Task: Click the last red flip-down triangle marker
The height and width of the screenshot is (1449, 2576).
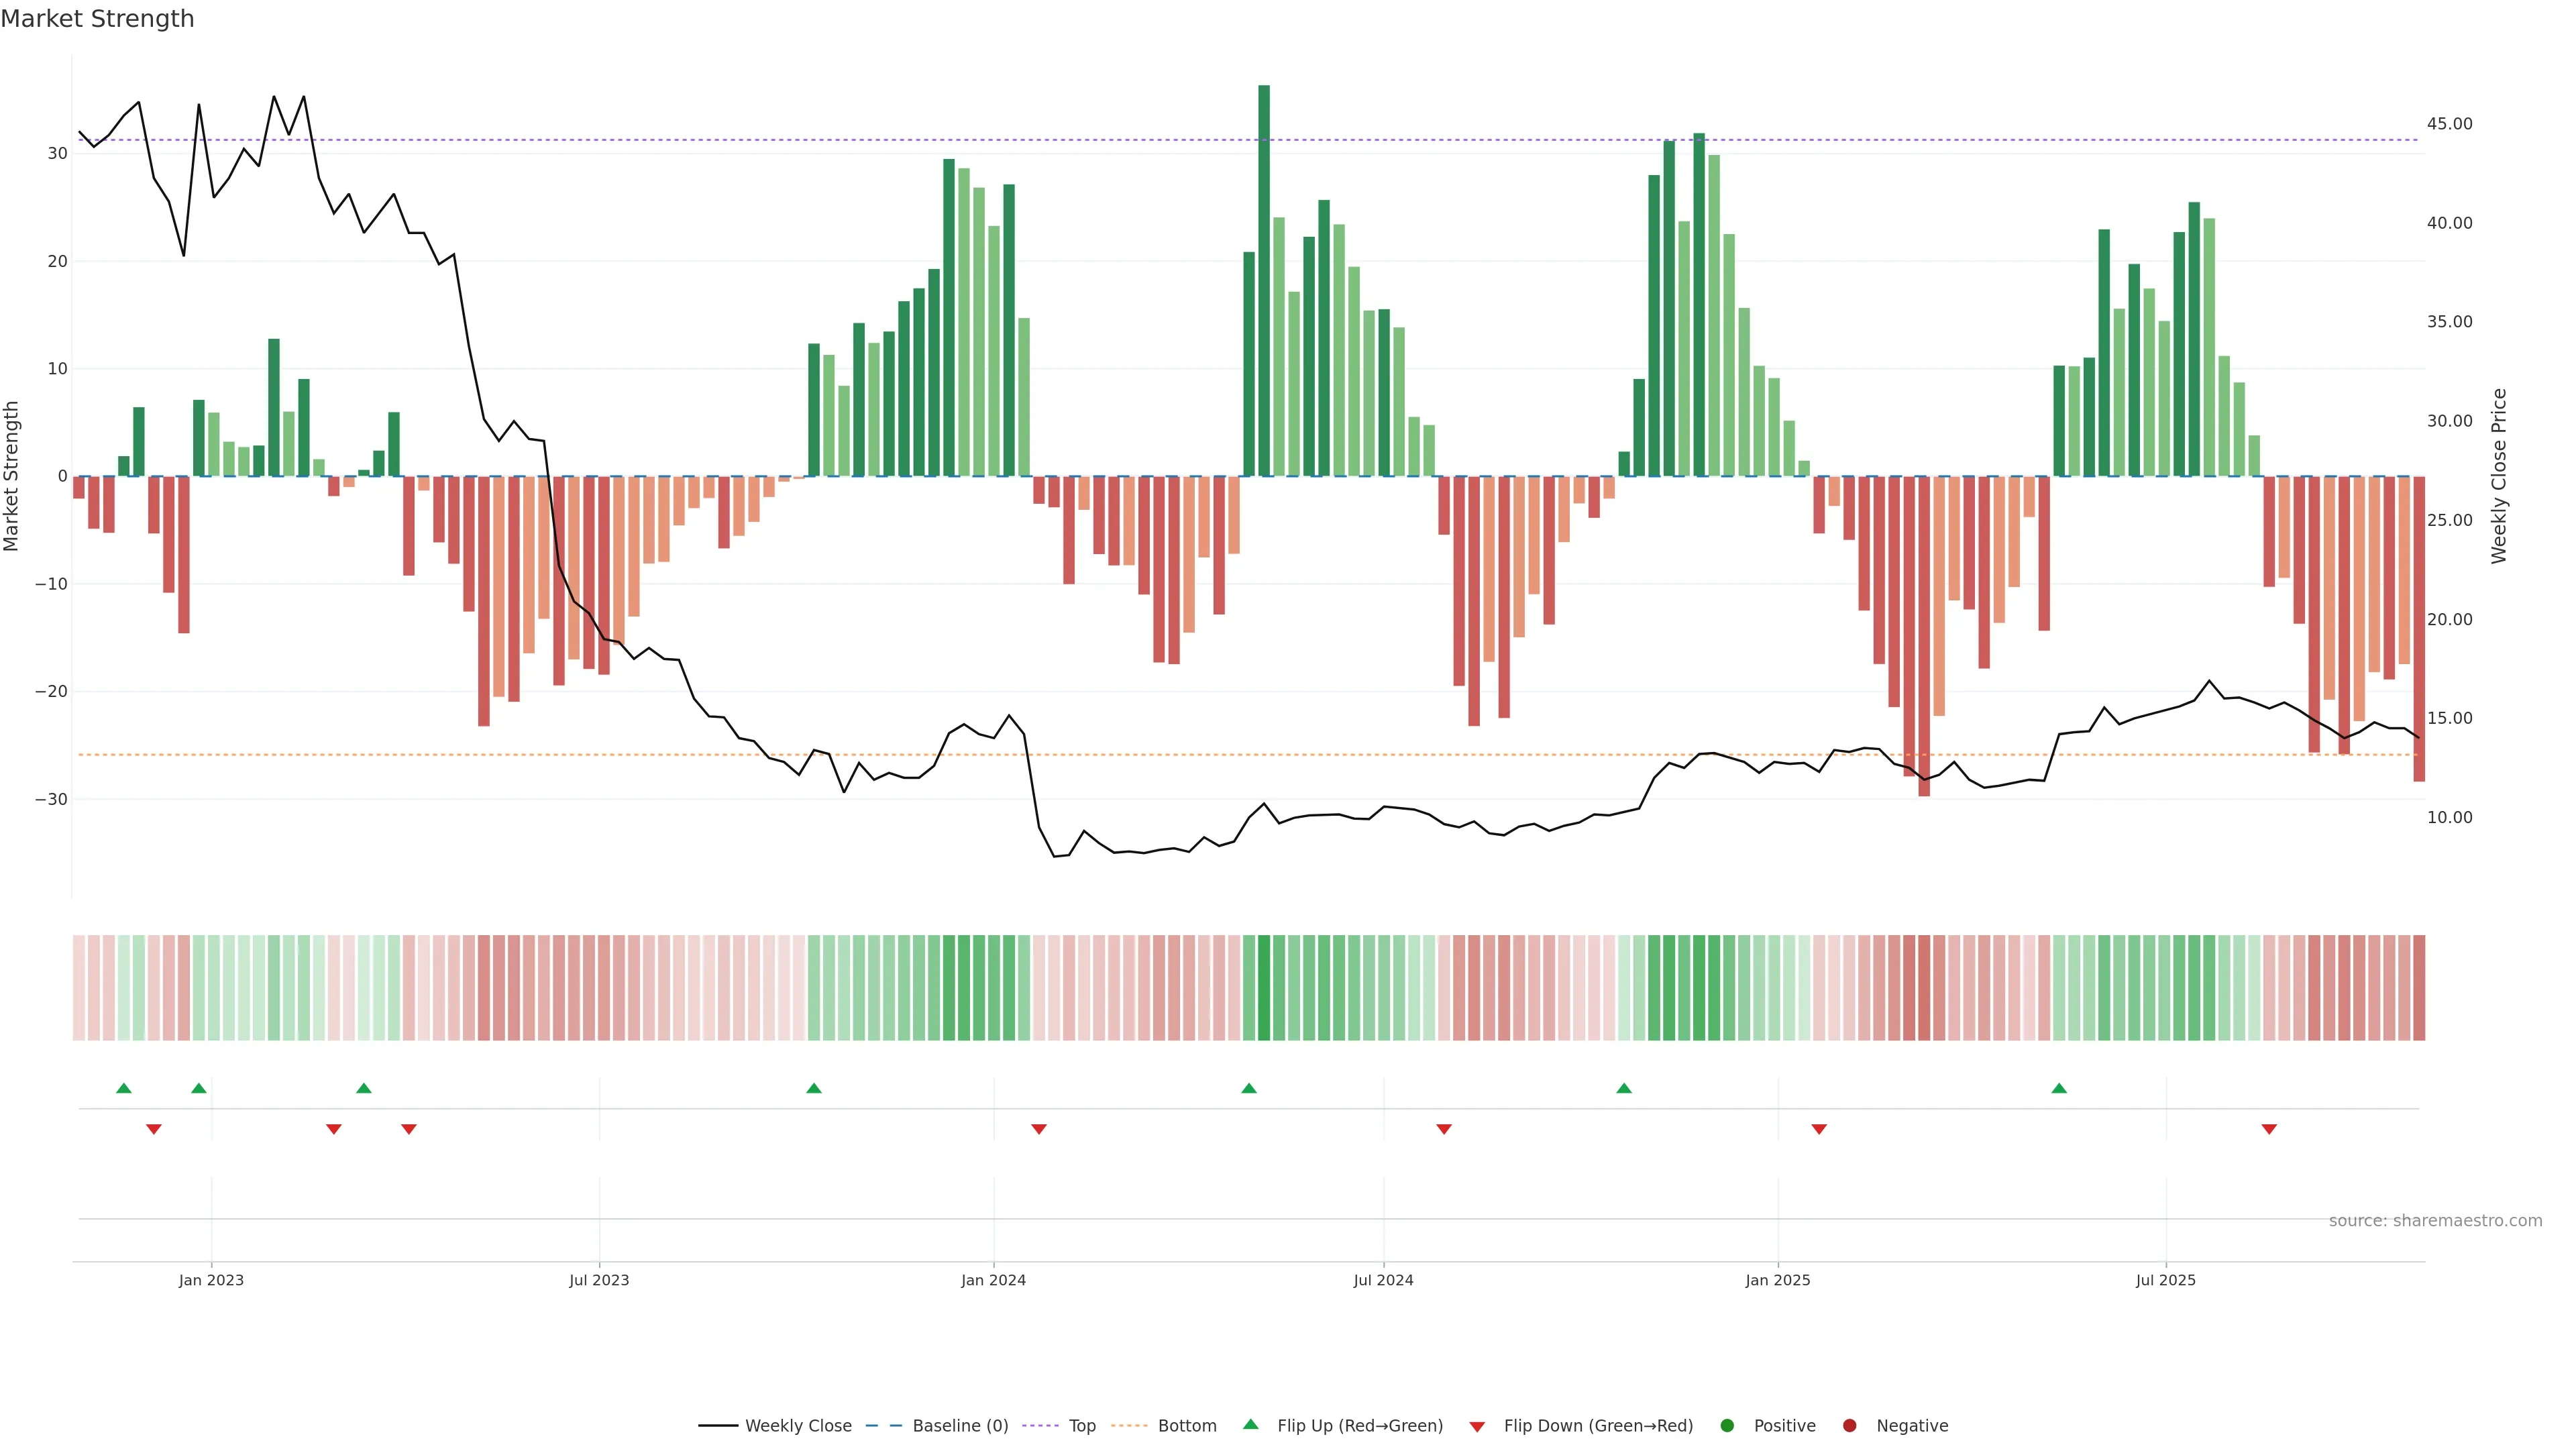Action: 2269,1129
